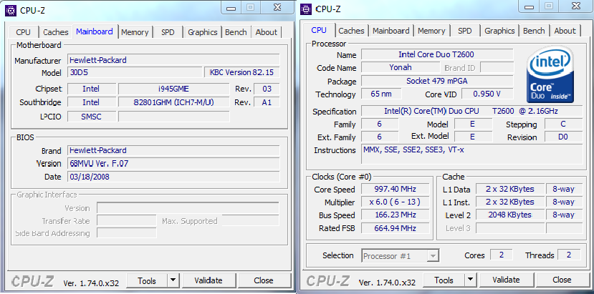Click the Core VID value 0.950 V
This screenshot has height=294, width=594.
pos(487,94)
